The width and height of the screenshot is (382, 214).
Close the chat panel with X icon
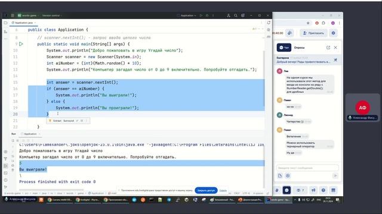click(x=335, y=48)
